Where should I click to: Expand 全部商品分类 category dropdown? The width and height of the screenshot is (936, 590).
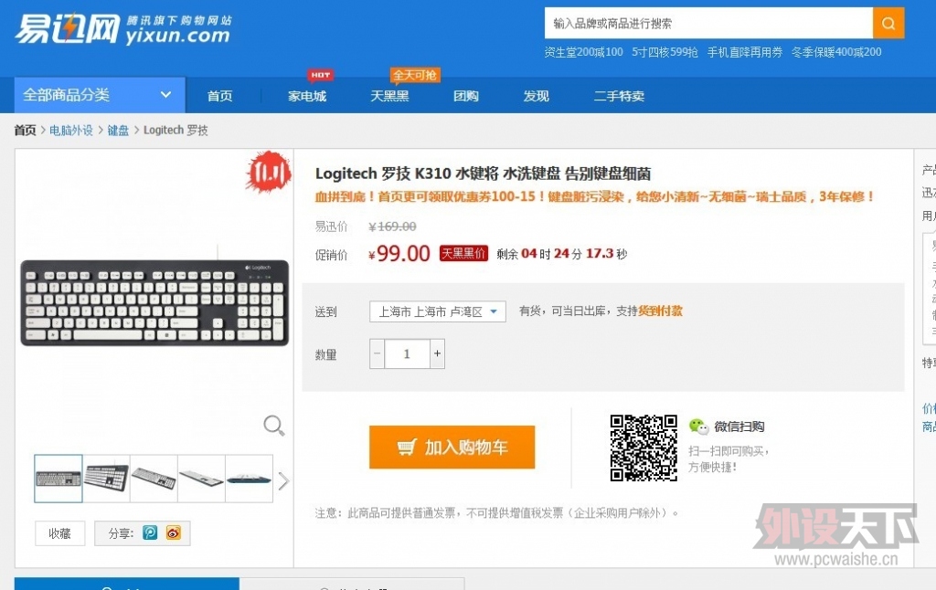[100, 95]
